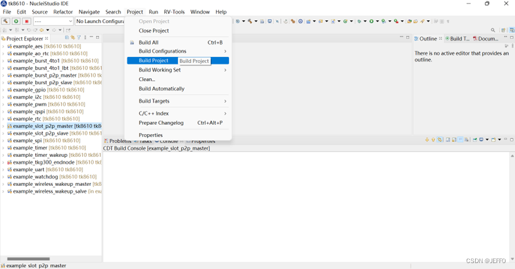Open Build Working Set submenu
The width and height of the screenshot is (515, 269).
coord(178,70)
